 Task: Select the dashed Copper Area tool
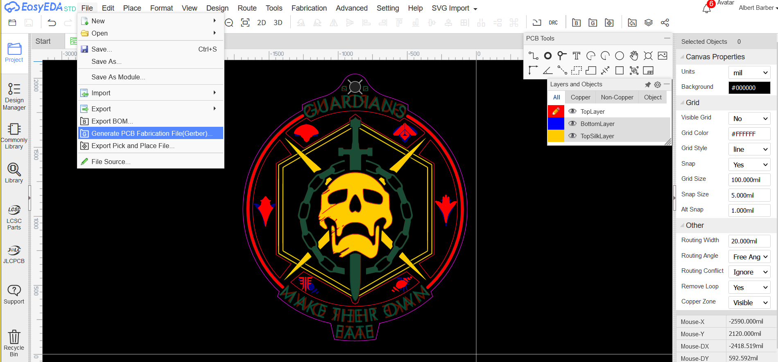click(x=577, y=70)
